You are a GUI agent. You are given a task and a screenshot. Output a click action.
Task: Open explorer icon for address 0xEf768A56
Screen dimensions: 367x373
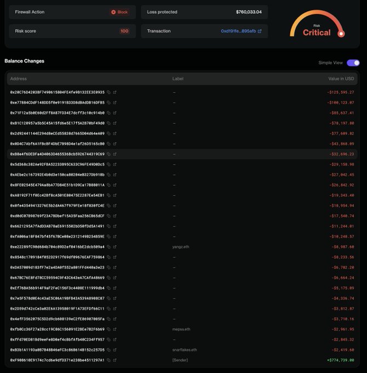coord(114,288)
